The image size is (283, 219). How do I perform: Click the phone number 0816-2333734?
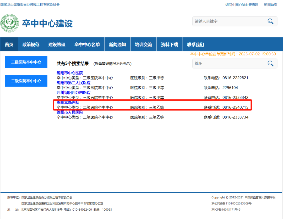(235, 117)
